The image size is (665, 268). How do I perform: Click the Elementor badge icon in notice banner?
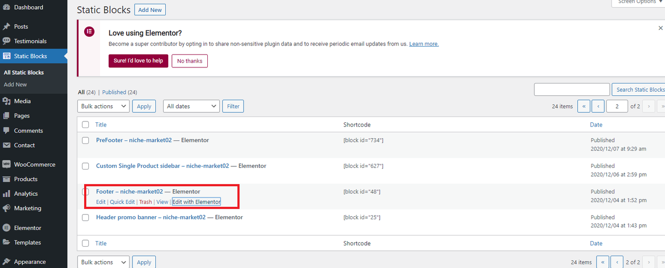tap(89, 32)
